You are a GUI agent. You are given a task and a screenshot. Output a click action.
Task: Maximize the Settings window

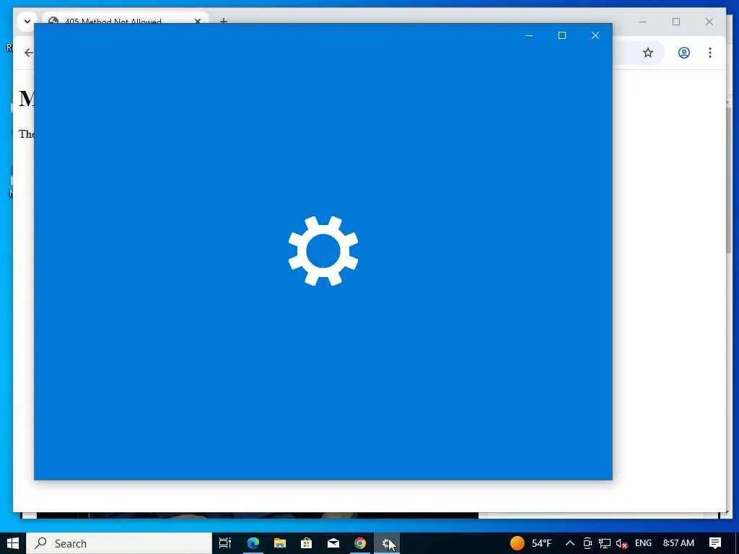click(x=561, y=35)
